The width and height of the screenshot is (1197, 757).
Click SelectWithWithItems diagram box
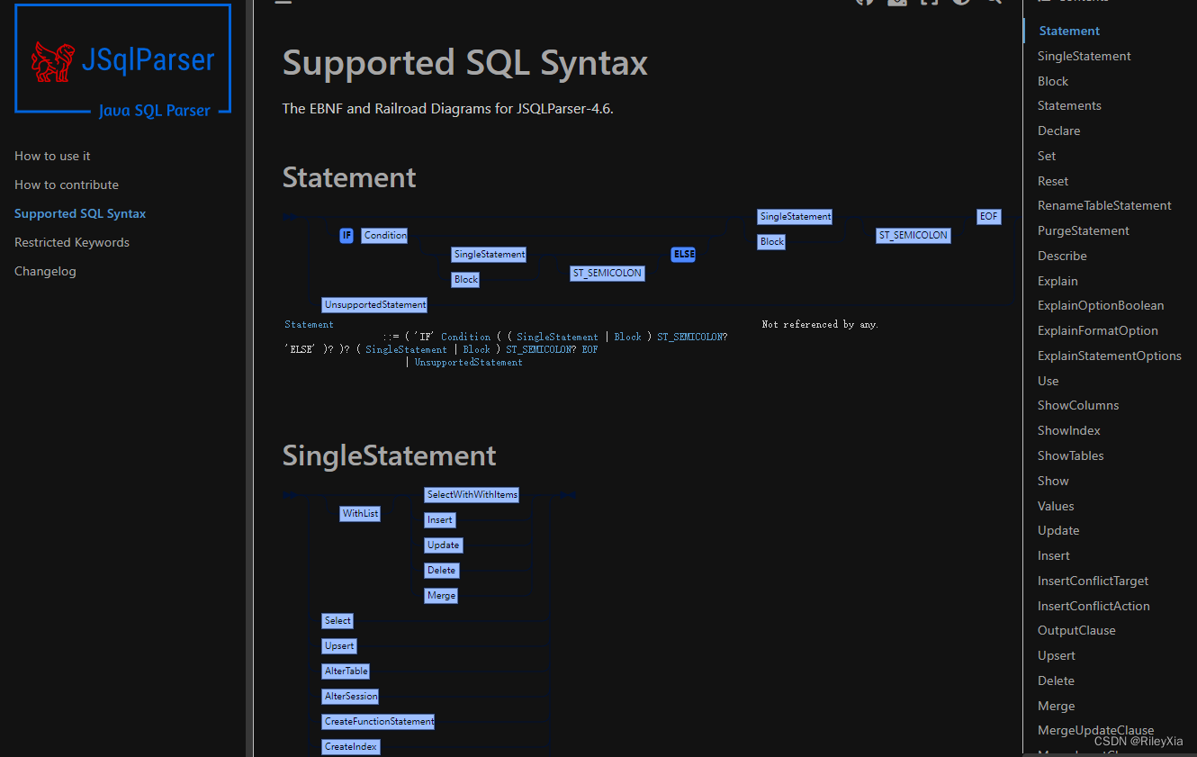[x=472, y=495]
